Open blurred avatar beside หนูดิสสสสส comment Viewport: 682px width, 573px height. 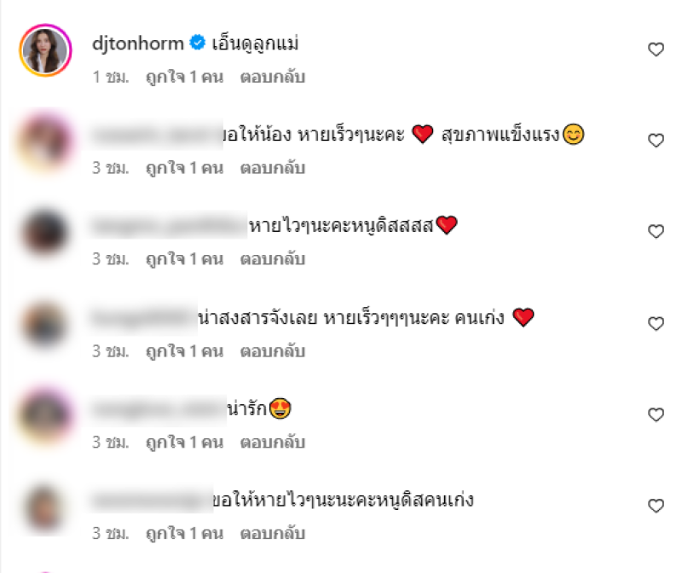45,232
